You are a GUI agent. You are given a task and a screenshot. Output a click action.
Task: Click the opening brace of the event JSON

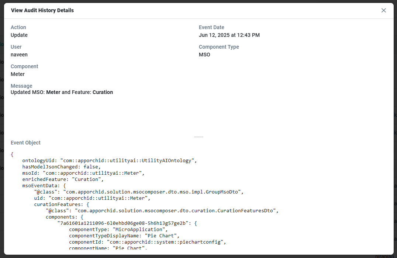click(x=12, y=154)
